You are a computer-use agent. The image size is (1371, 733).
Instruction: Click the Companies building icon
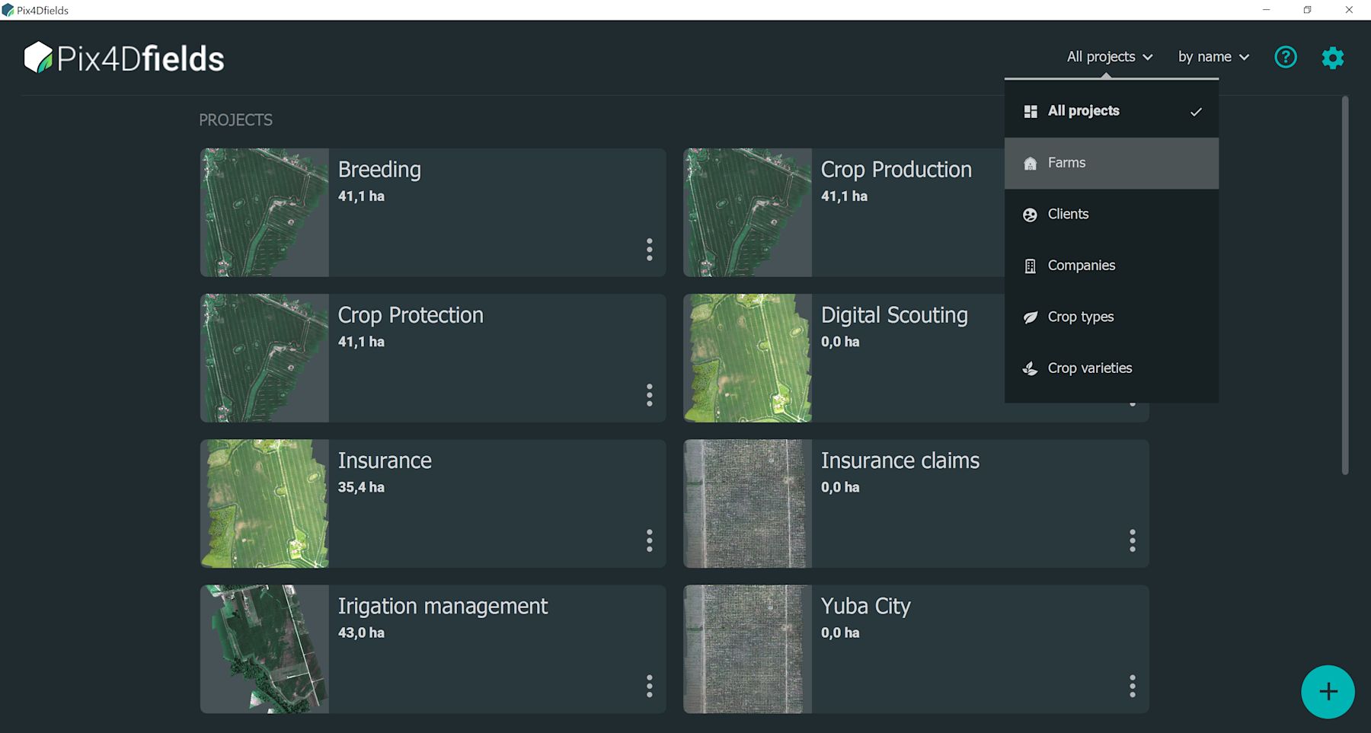click(x=1031, y=265)
